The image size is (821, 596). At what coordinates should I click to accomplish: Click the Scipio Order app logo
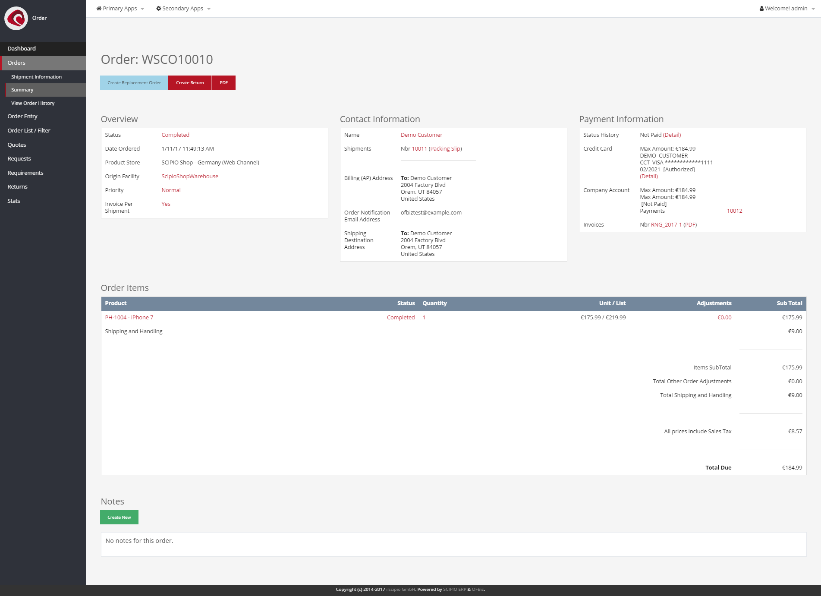coord(16,18)
